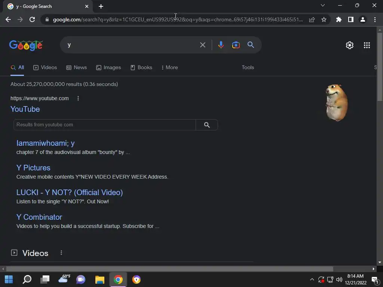
Task: Open the Windows Start menu
Action: (9, 280)
